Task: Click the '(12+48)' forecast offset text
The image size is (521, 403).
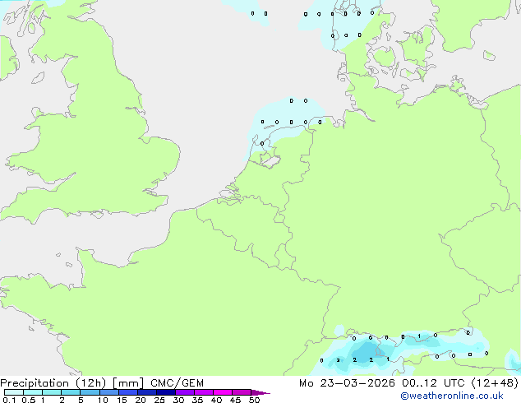Action: pyautogui.click(x=495, y=383)
